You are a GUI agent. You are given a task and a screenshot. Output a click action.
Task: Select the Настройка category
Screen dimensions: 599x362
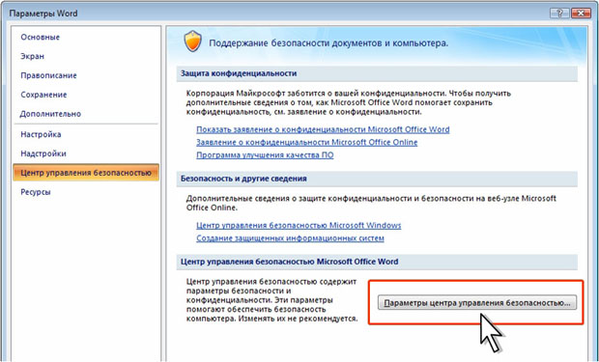coord(41,134)
